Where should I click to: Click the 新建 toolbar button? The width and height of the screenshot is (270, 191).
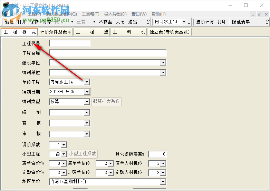9,22
